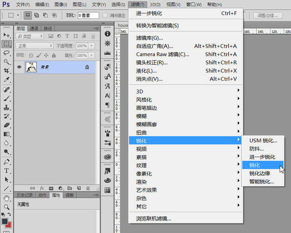Image resolution: width=291 pixels, height=233 pixels.
Task: Select the Line tool
Action: [6, 189]
